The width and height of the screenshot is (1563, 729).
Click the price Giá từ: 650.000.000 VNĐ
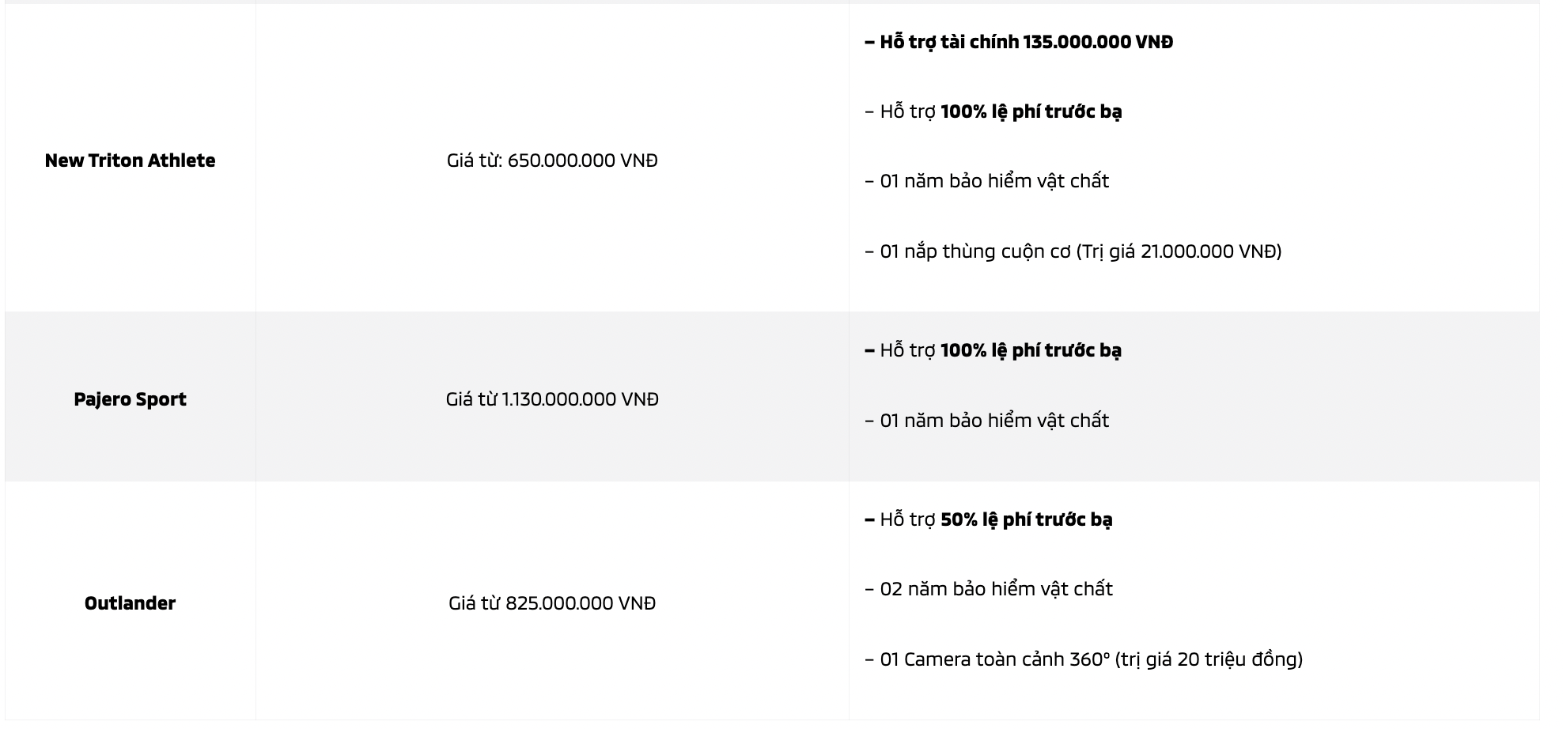tap(552, 161)
